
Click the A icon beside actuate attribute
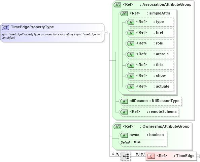pyautogui.click(x=131, y=87)
